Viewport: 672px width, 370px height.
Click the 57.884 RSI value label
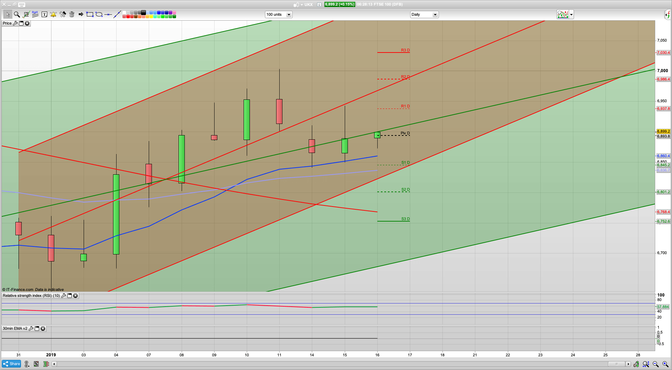pos(663,307)
